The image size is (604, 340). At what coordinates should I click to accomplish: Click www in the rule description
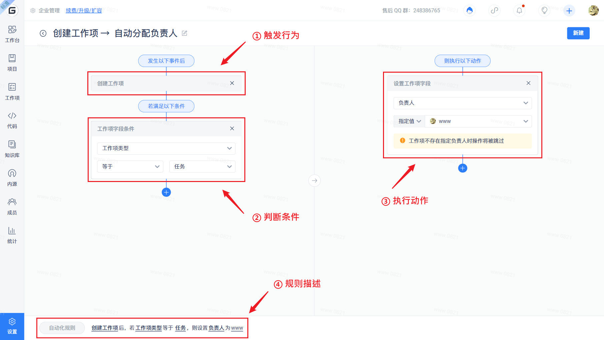pyautogui.click(x=237, y=328)
